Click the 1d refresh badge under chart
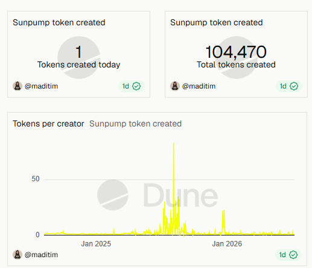 tap(288, 255)
